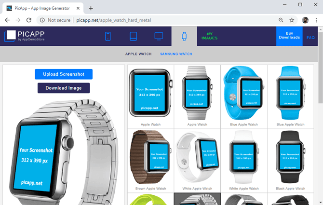Select the highlighted hard metal watch thumbnail
The width and height of the screenshot is (323, 205).
(x=197, y=199)
